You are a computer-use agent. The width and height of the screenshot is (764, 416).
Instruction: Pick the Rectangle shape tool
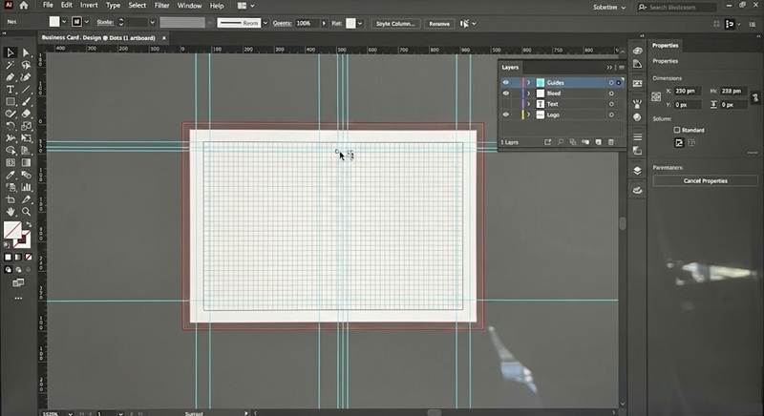coord(11,101)
